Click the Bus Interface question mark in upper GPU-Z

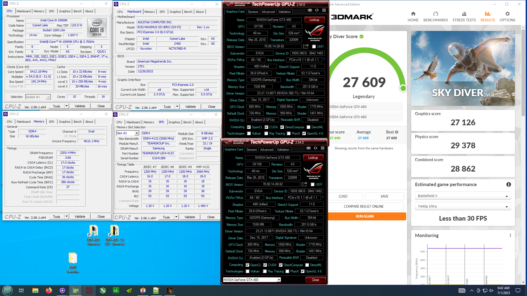point(324,60)
